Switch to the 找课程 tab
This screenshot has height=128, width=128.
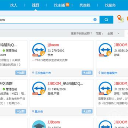85,5
